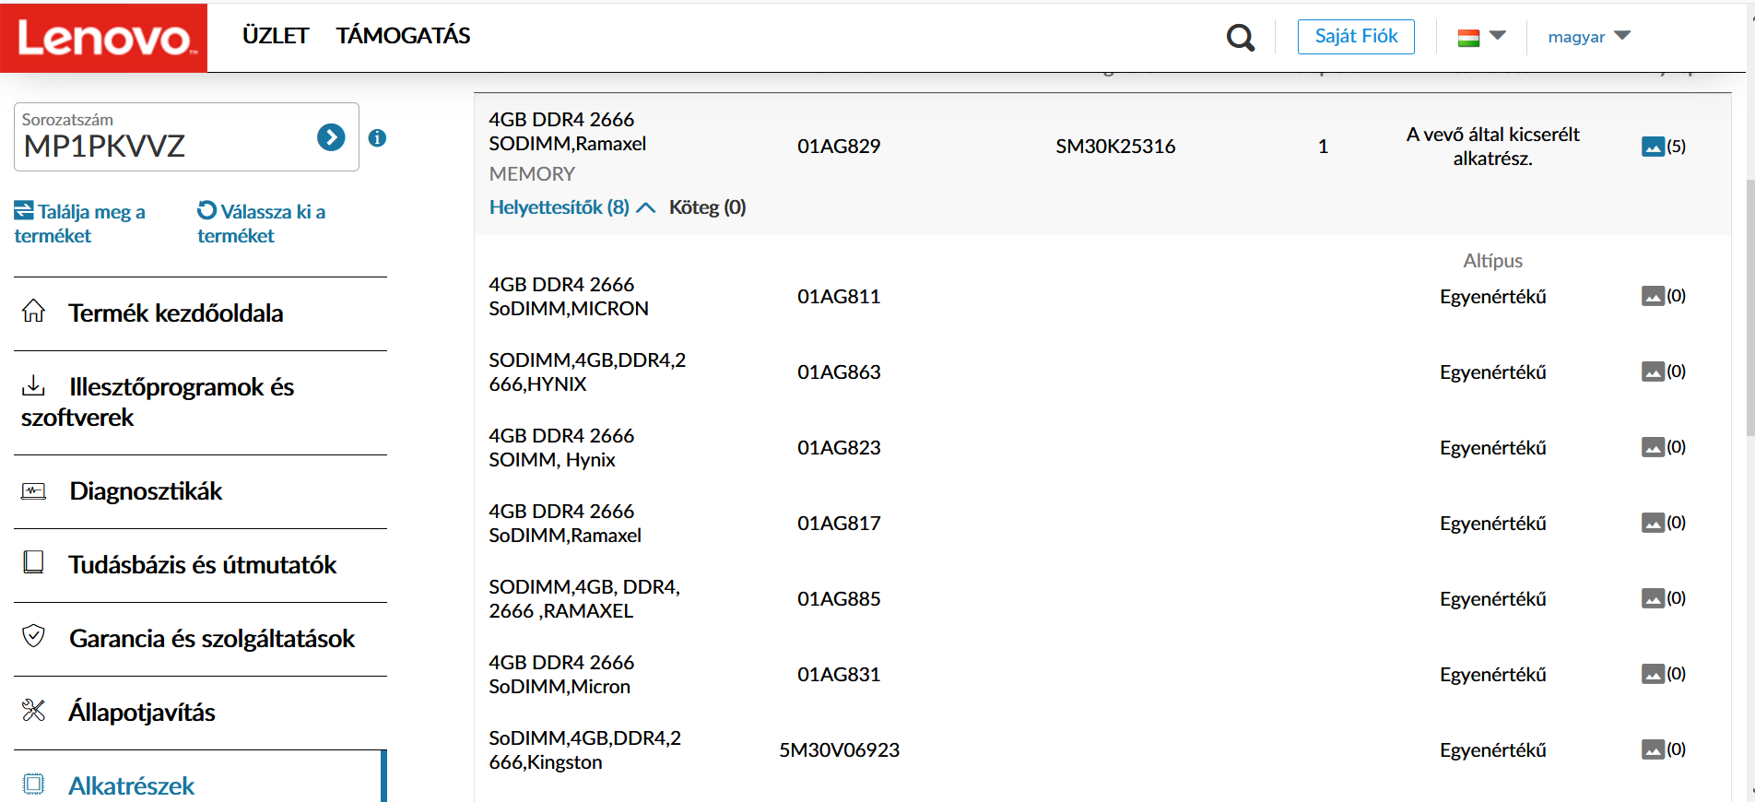
Task: Submit serial number with blue arrow button
Action: coord(331,137)
